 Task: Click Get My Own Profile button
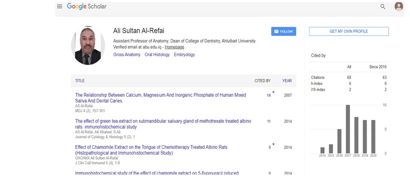click(x=349, y=31)
